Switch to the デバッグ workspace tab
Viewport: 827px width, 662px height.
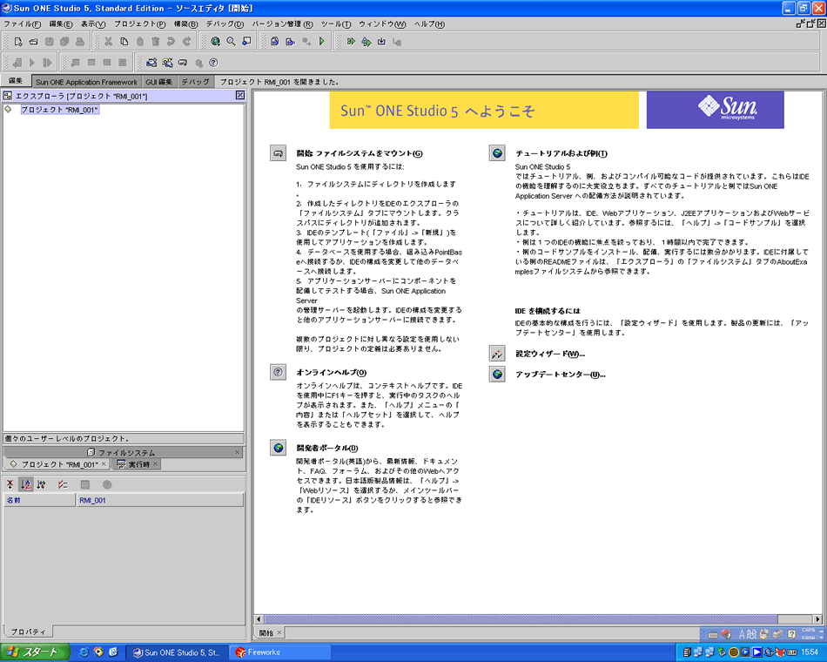click(196, 81)
